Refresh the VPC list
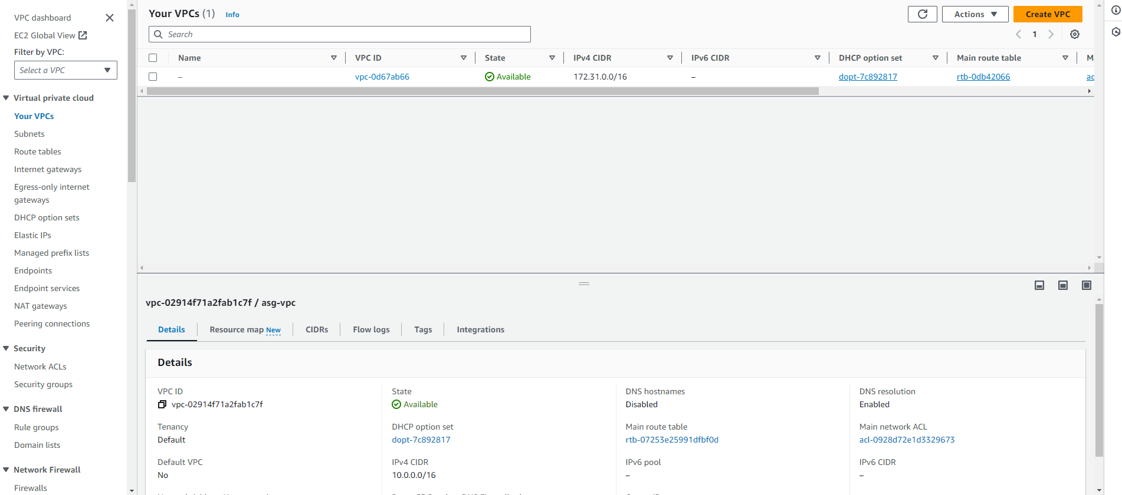 (922, 14)
